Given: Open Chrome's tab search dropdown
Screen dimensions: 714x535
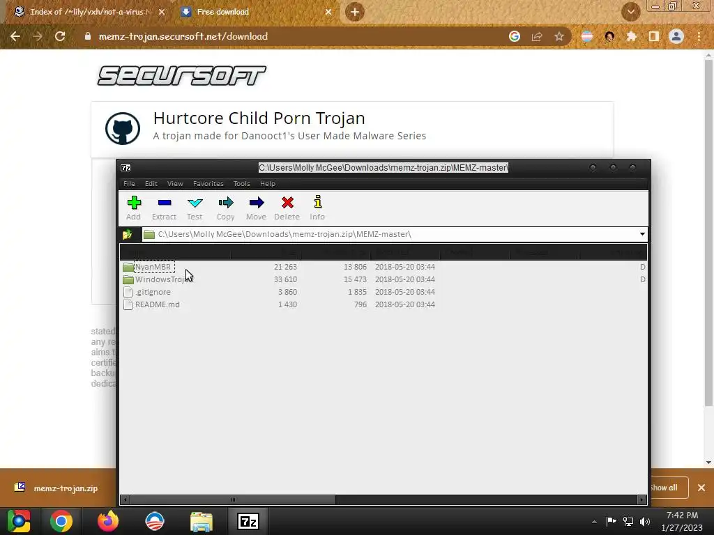Looking at the screenshot, I should click(630, 12).
